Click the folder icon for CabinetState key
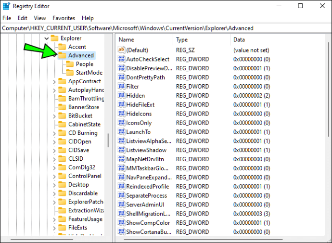The image size is (332, 243). coord(62,124)
